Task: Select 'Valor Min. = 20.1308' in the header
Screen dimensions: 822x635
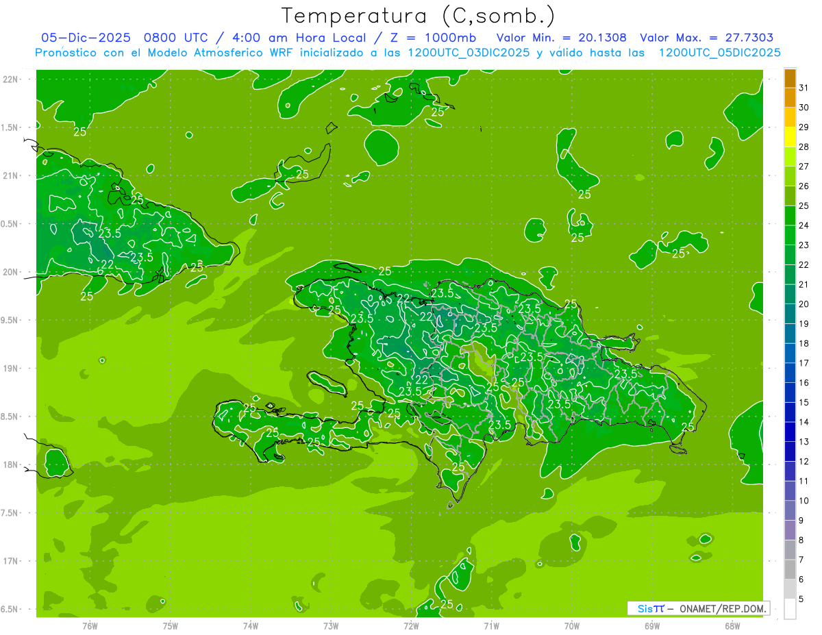Action: click(x=561, y=38)
